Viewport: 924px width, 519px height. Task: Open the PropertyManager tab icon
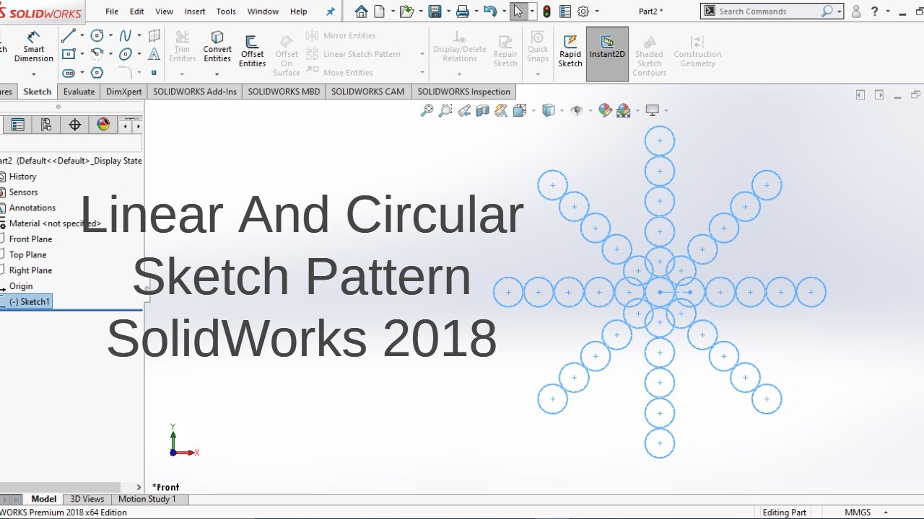[x=18, y=125]
